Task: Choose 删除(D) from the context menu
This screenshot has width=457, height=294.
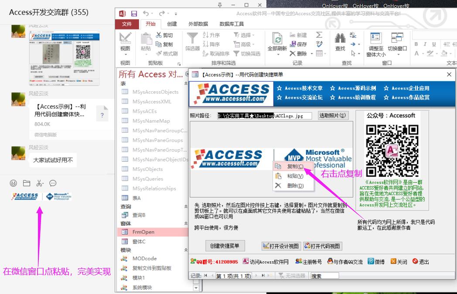Action: (x=293, y=186)
